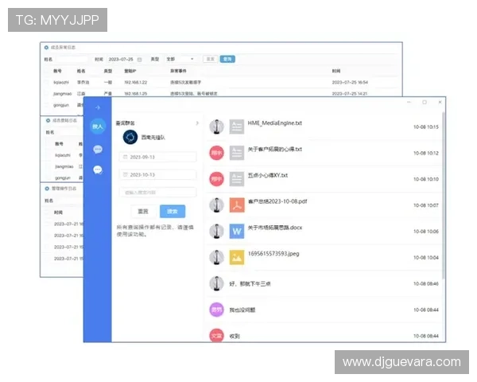Screen dimensions: 477x382
Task: Click red sender avatar in the bottom message row
Action: click(216, 335)
